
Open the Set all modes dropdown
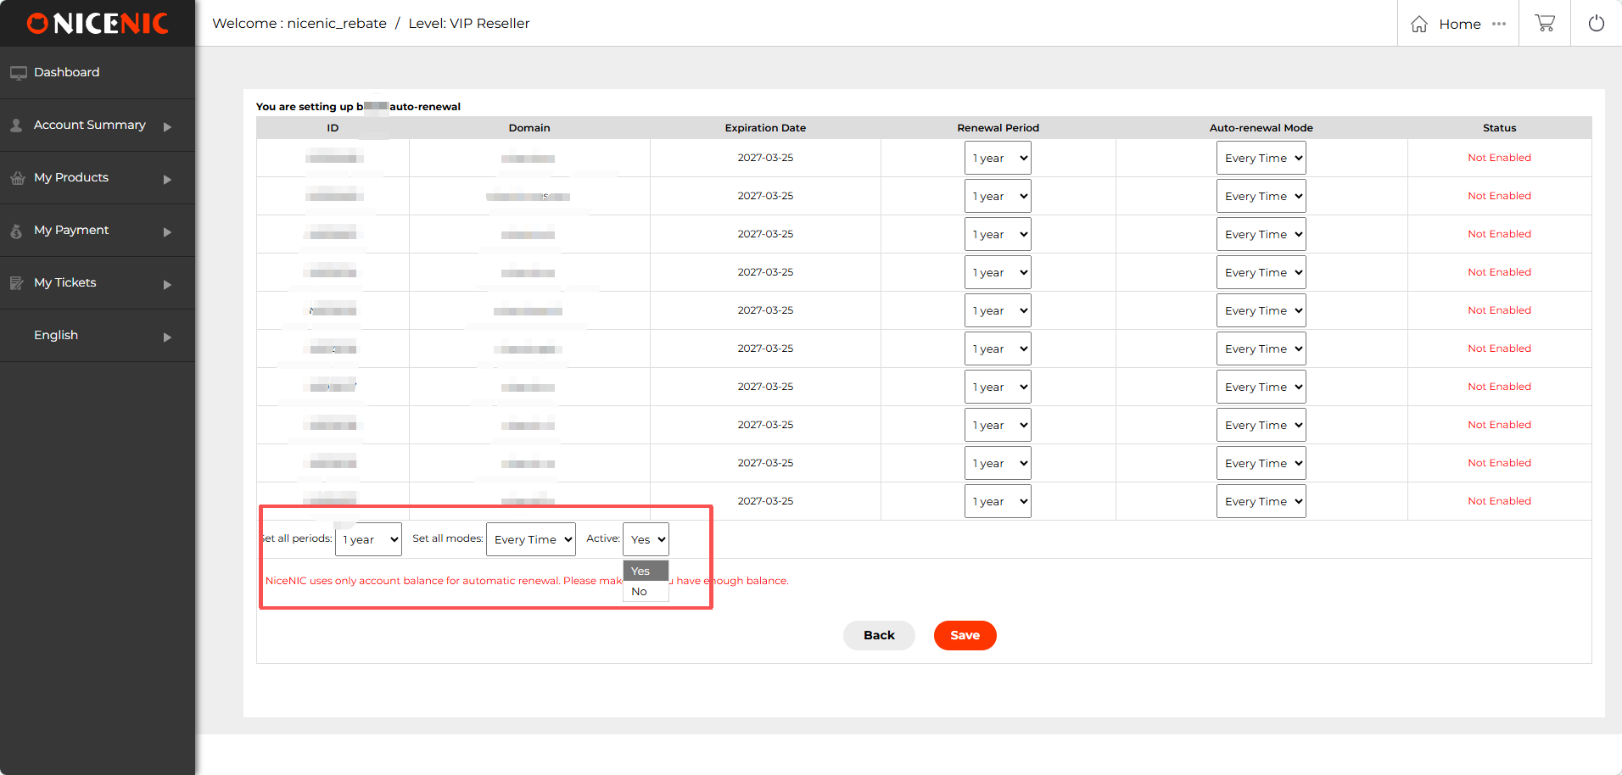click(531, 539)
